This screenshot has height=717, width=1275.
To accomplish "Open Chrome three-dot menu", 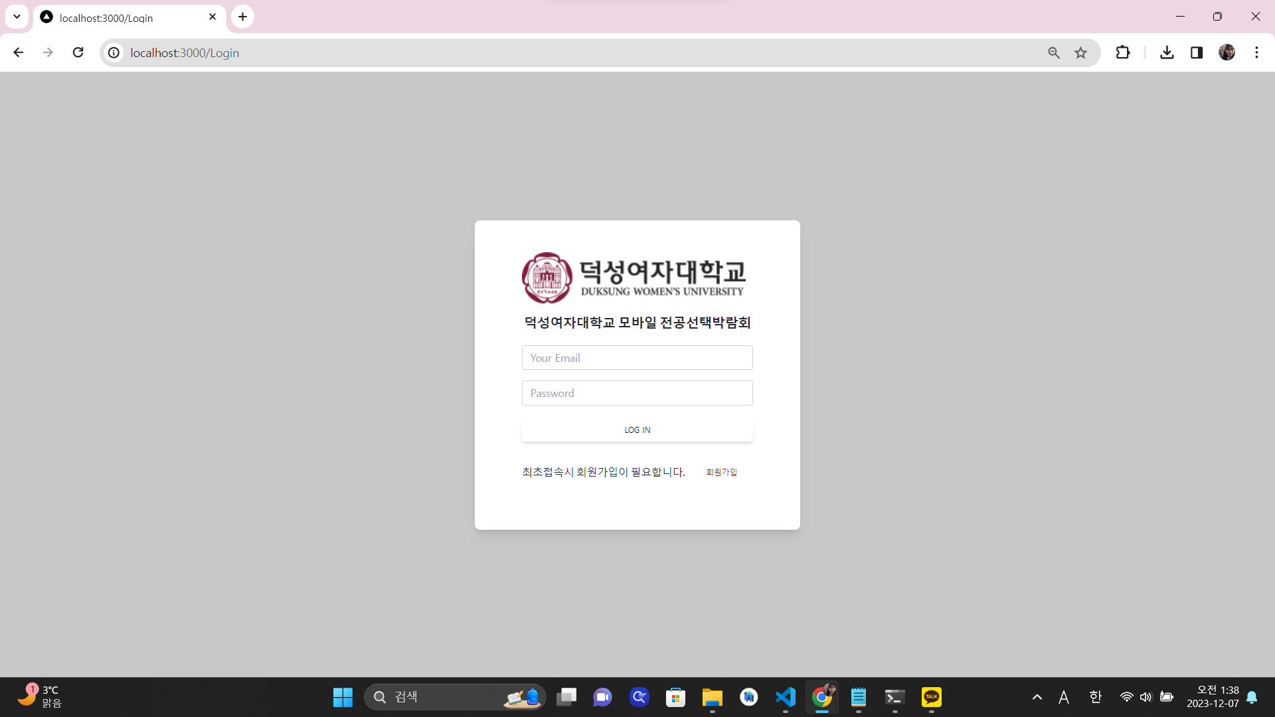I will [1256, 52].
